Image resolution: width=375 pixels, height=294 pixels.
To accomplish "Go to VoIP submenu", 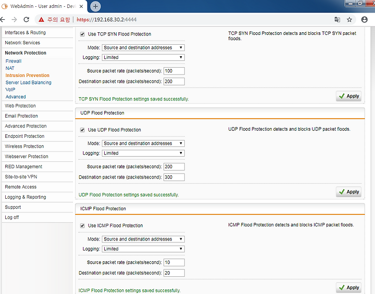I will click(10, 90).
